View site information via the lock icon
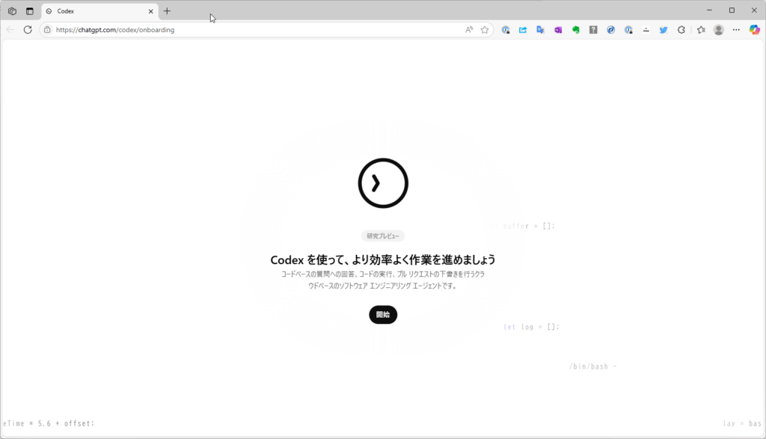Image resolution: width=766 pixels, height=439 pixels. 47,30
